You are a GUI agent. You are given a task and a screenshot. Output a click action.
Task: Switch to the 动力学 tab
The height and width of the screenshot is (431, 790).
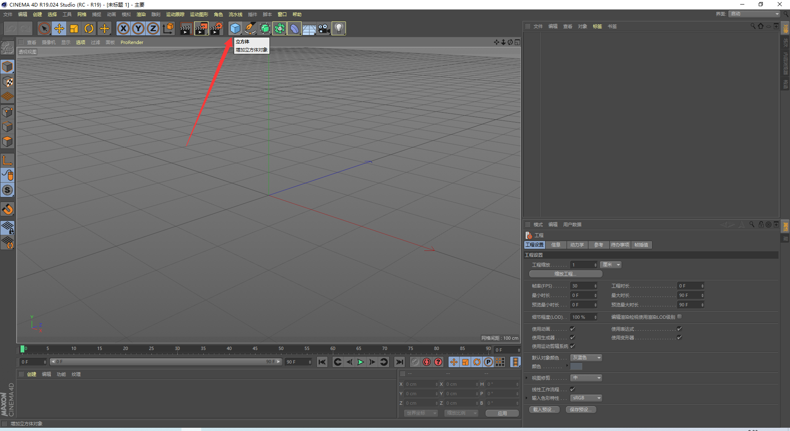point(577,245)
